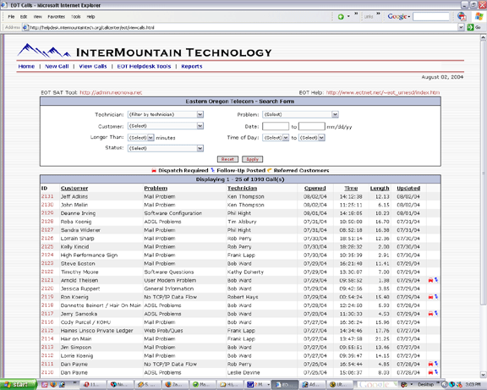Sort calls by Opened column header

click(x=315, y=189)
